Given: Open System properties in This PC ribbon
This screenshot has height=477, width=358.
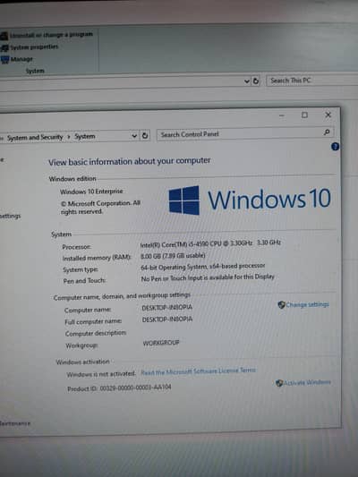Looking at the screenshot, I should [x=34, y=47].
